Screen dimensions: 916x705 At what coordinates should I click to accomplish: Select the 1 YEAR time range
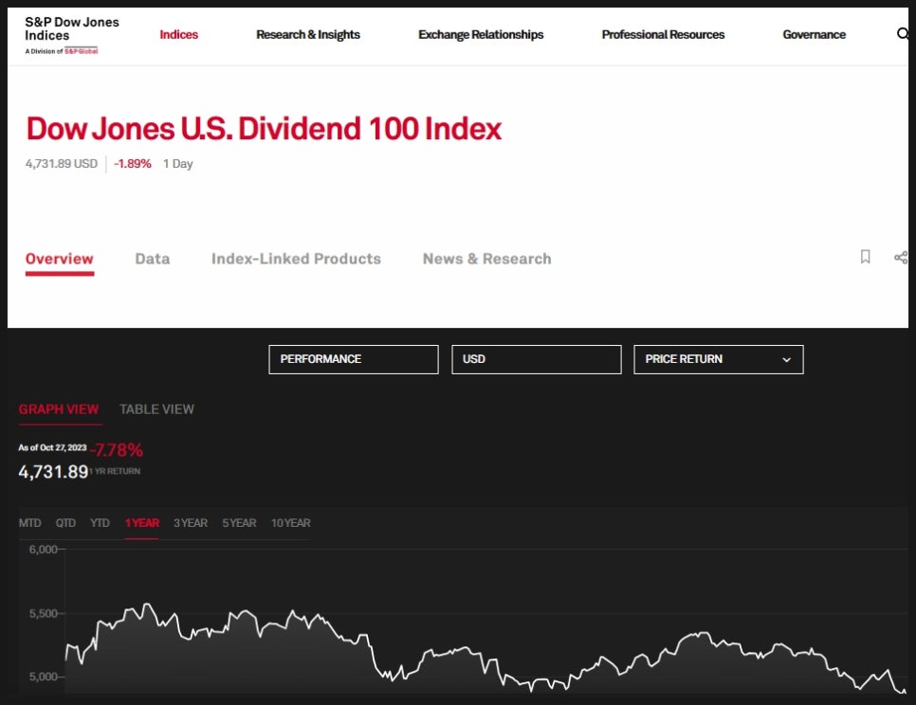pos(142,523)
